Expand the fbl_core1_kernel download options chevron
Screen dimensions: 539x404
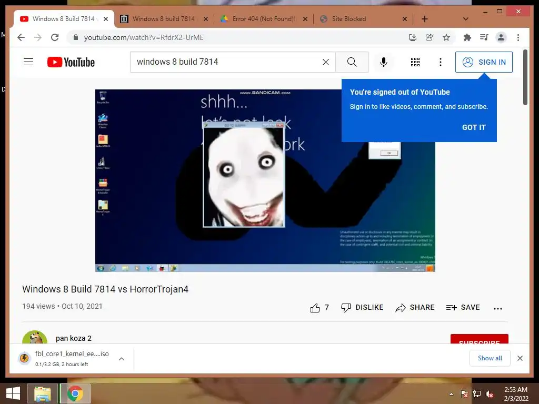(122, 359)
